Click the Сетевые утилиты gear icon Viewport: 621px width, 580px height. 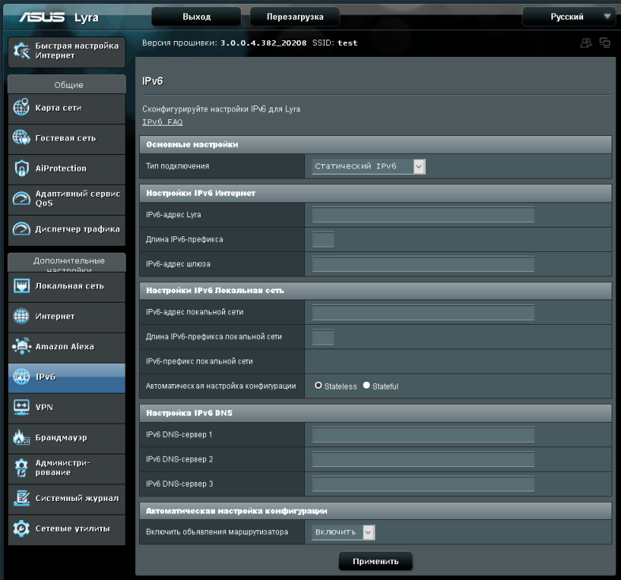point(21,528)
